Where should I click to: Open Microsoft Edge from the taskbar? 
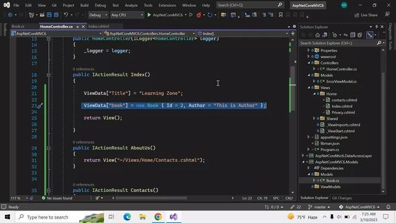click(127, 217)
